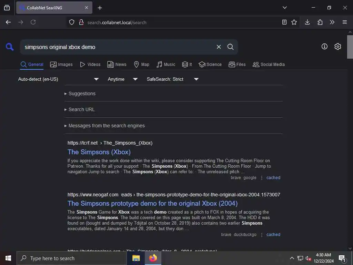The image size is (353, 265).
Task: Open Windows Start menu
Action: [8, 258]
